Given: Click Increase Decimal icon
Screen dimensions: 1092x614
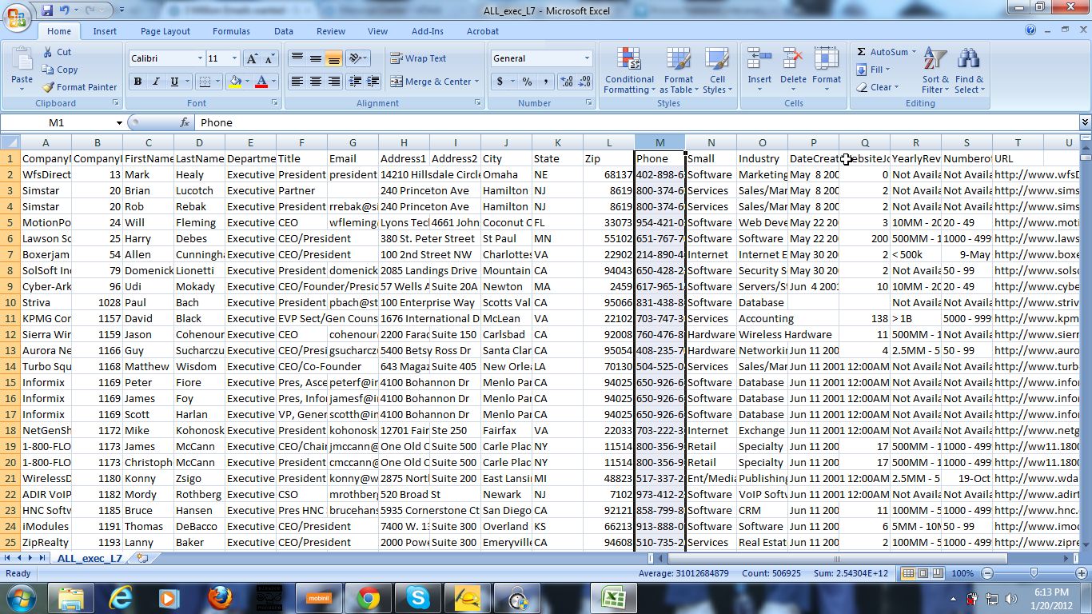Looking at the screenshot, I should (x=566, y=82).
